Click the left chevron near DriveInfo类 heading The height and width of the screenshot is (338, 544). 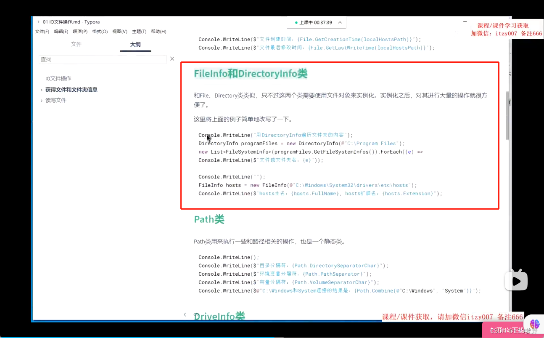[x=185, y=314]
